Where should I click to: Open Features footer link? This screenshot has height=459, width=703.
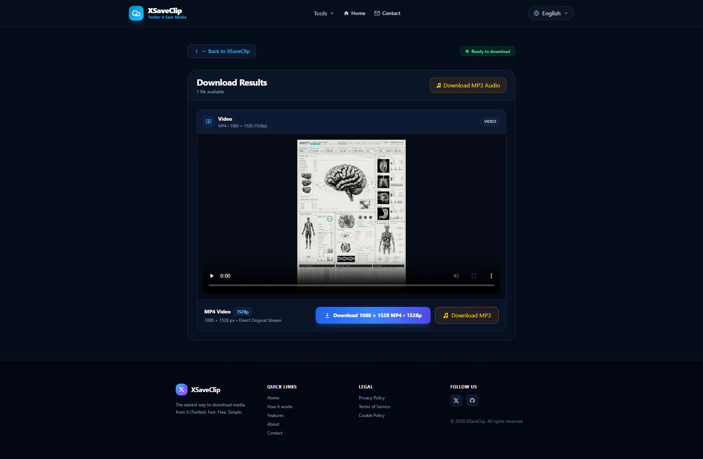click(275, 415)
